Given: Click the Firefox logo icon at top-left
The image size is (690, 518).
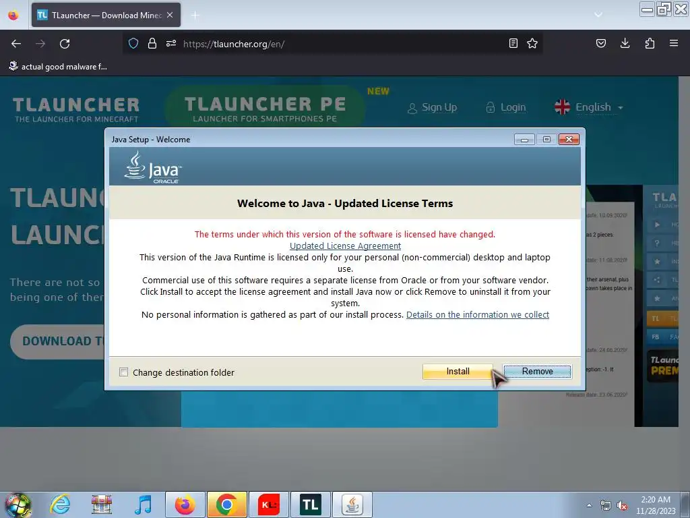Looking at the screenshot, I should point(13,15).
